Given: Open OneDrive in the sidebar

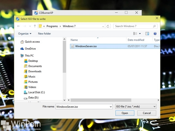Looking at the screenshot, I should point(30,49).
